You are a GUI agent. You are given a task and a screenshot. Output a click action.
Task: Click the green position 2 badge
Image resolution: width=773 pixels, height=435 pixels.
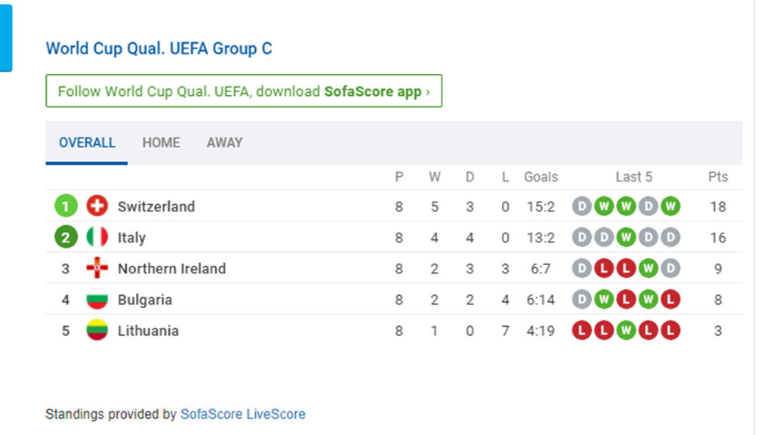click(66, 237)
